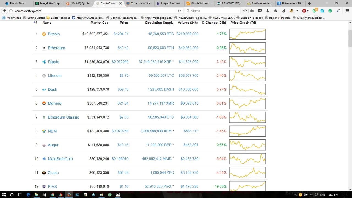Sort by the Volume (24h) column header
The width and height of the screenshot is (352, 198).
[x=188, y=23]
